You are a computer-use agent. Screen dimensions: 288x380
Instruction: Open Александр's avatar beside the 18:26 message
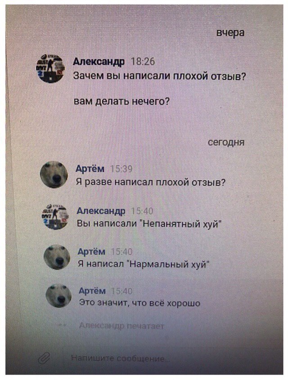point(50,69)
